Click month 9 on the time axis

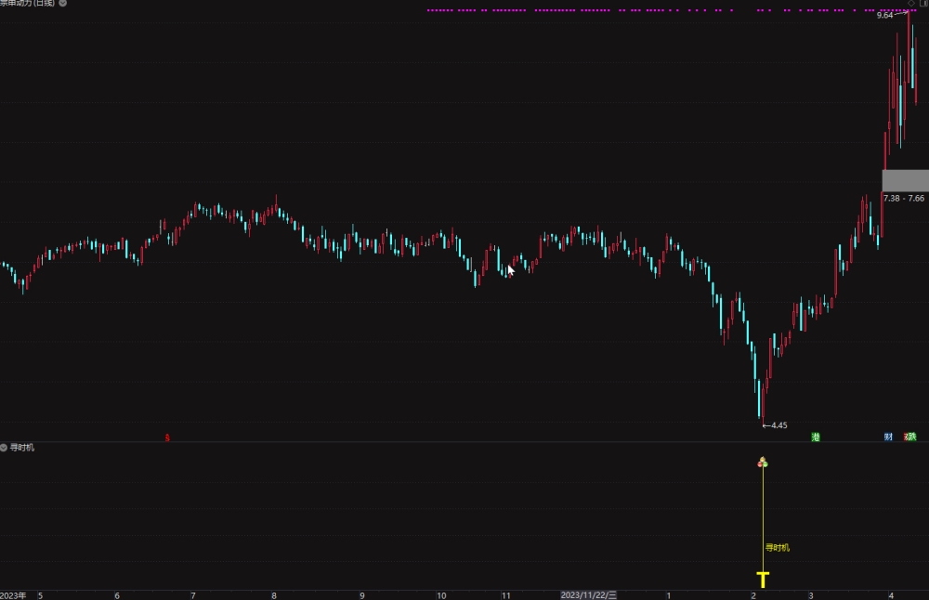(362, 596)
